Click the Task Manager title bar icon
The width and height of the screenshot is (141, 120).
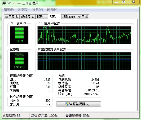[4, 3]
